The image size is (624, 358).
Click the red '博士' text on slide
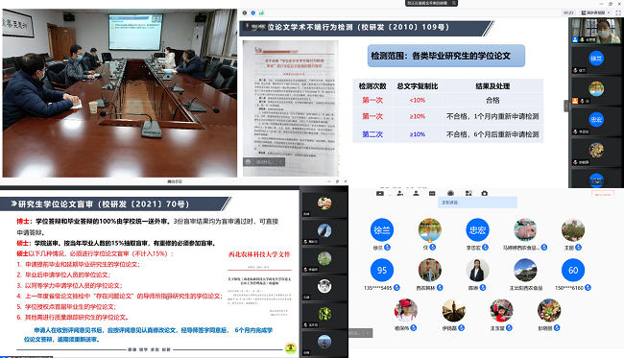[x=23, y=222]
